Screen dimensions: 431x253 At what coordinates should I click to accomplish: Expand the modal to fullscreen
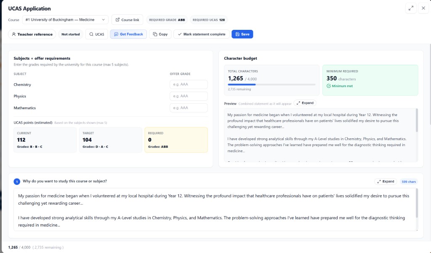pyautogui.click(x=411, y=8)
